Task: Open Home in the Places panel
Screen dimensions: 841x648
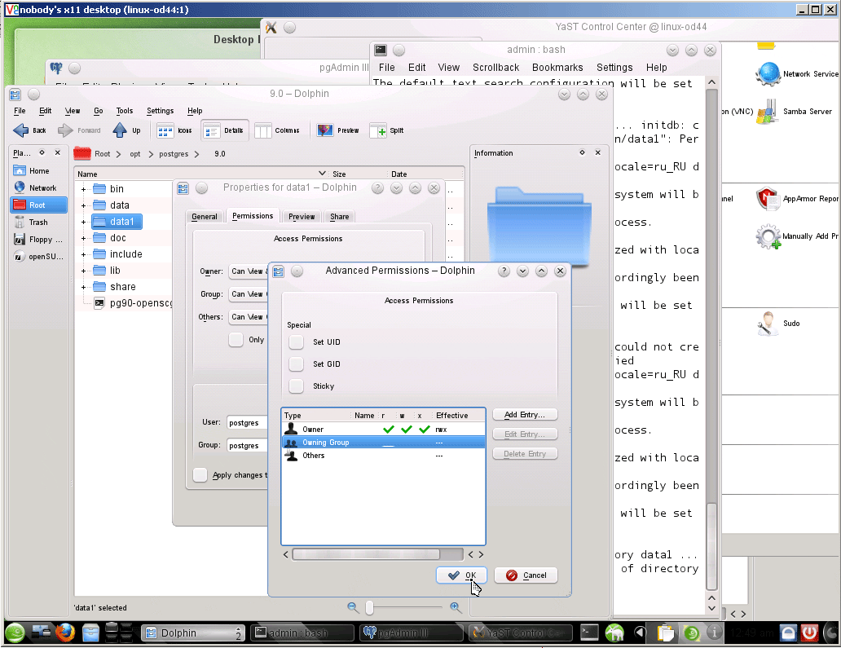Action: pyautogui.click(x=38, y=170)
